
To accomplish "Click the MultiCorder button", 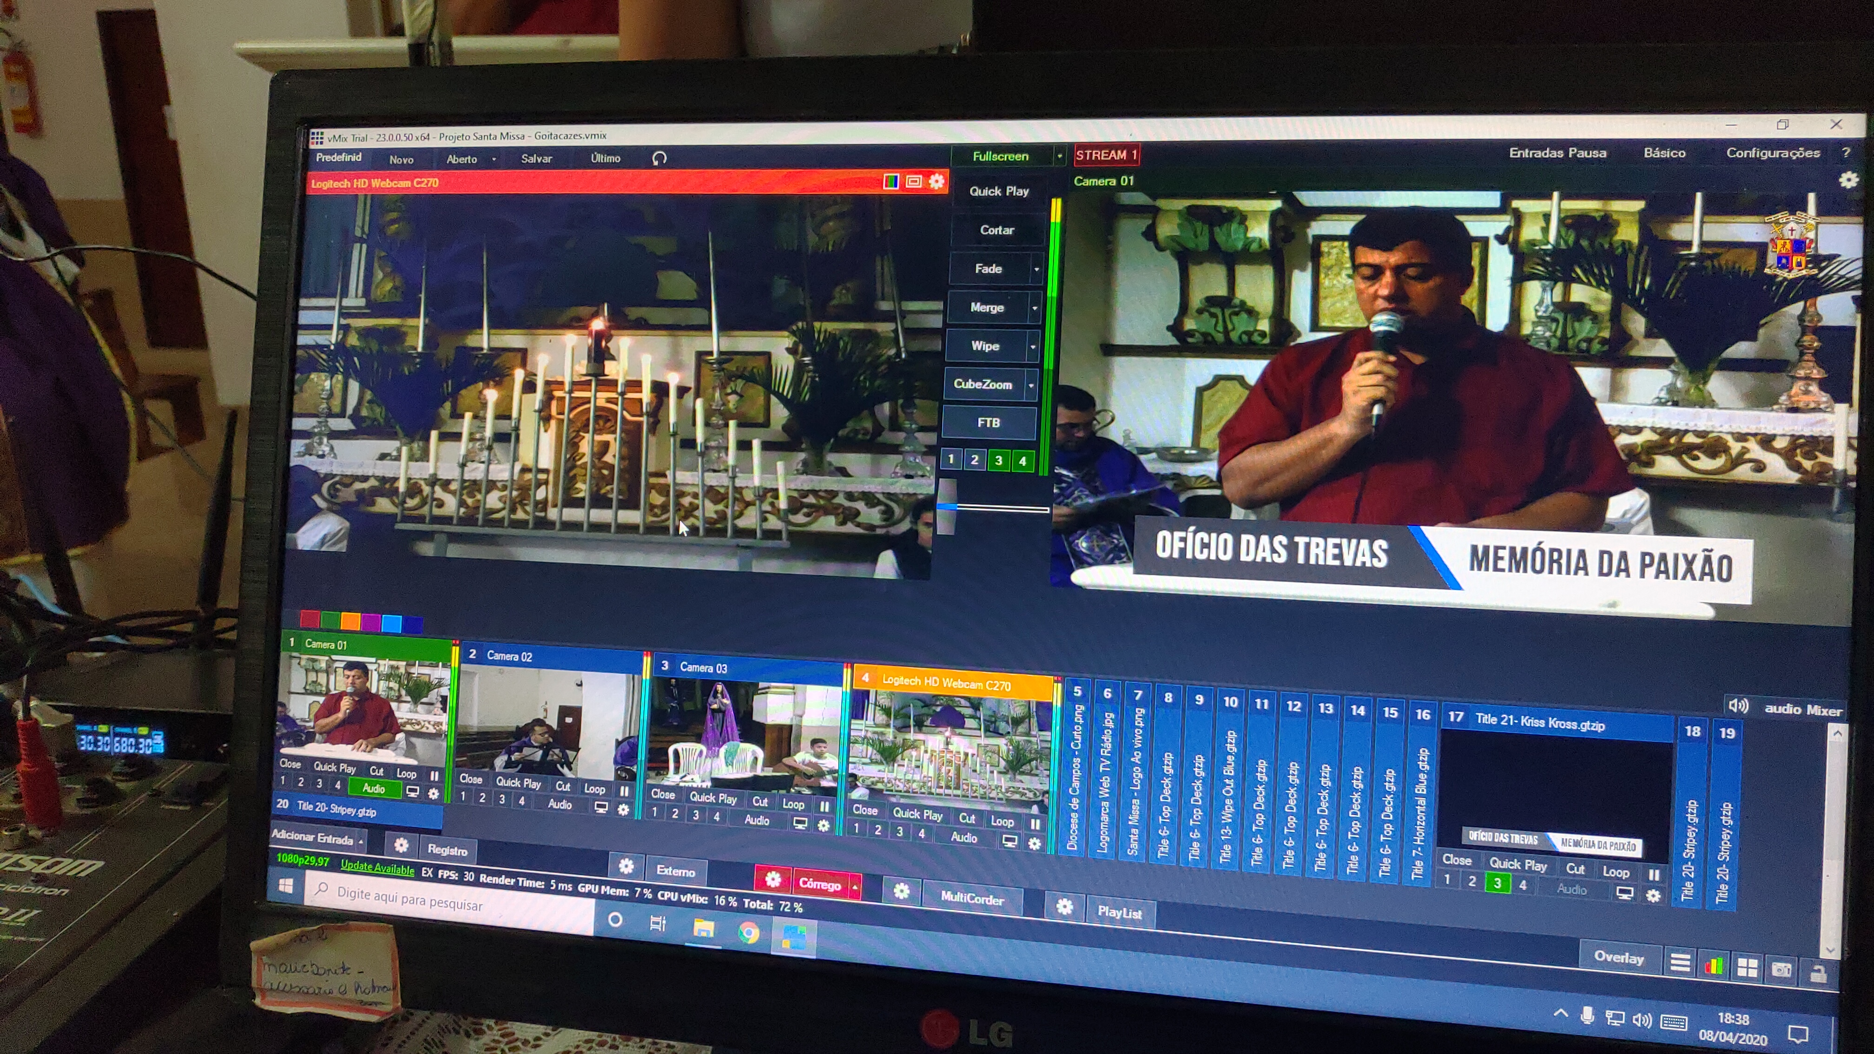I will pyautogui.click(x=972, y=898).
